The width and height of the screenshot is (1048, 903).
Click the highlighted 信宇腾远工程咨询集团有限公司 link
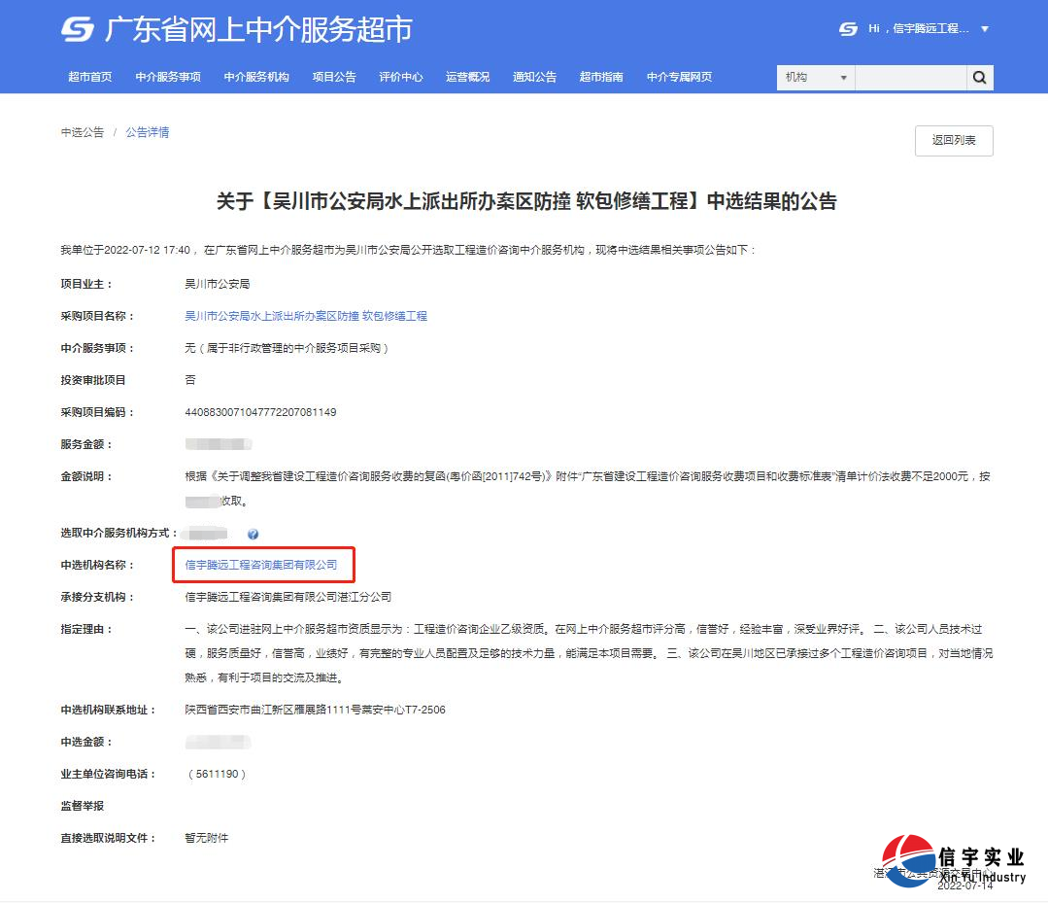point(263,565)
